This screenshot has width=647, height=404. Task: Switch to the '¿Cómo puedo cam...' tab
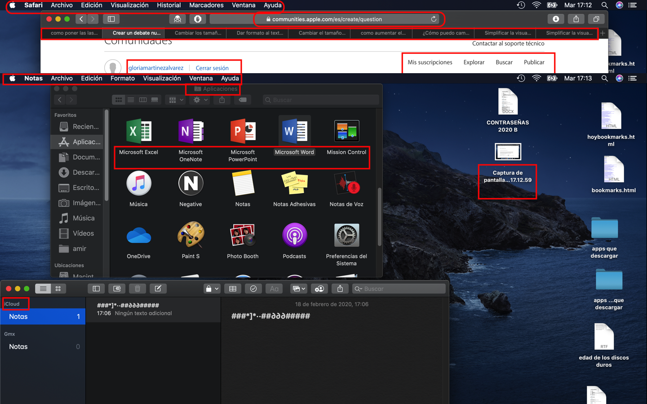point(443,33)
